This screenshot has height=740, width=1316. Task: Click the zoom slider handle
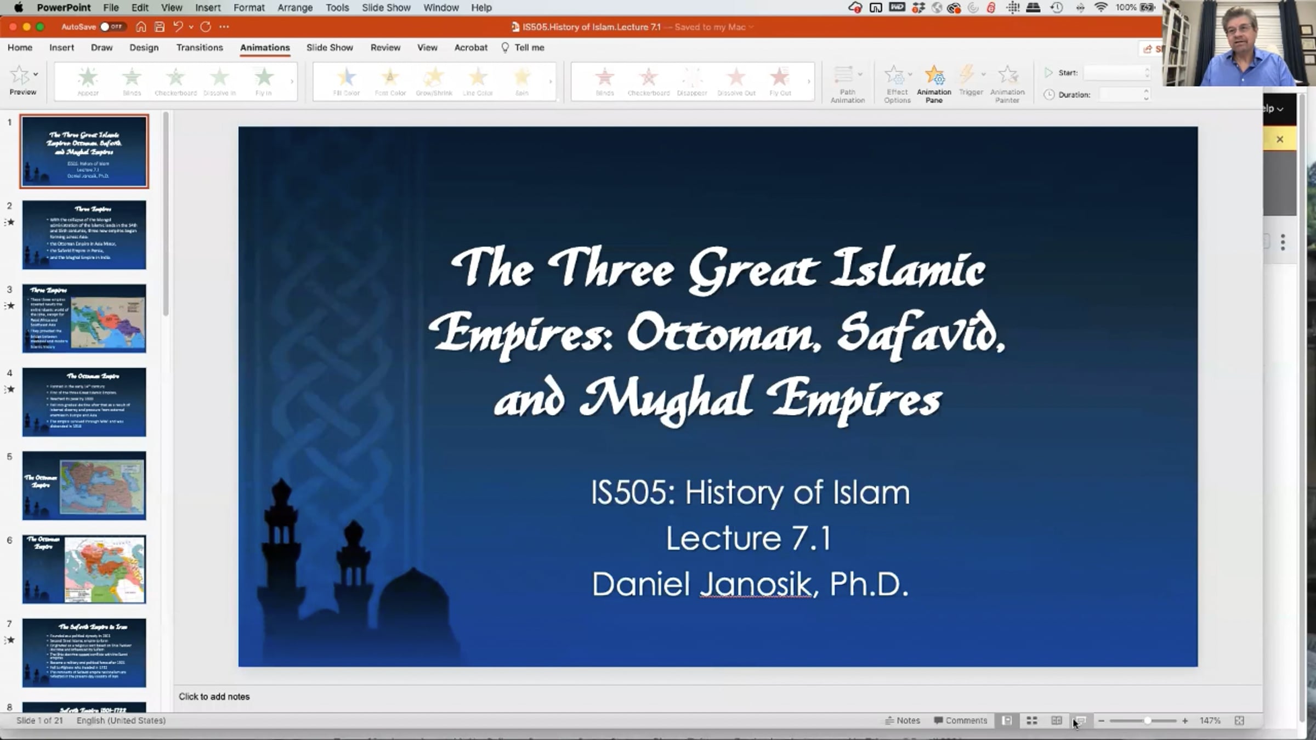point(1147,720)
